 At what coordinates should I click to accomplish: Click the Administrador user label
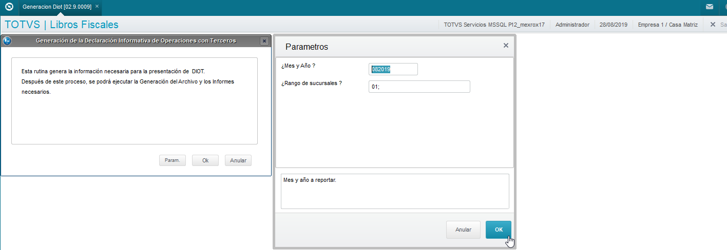(572, 25)
